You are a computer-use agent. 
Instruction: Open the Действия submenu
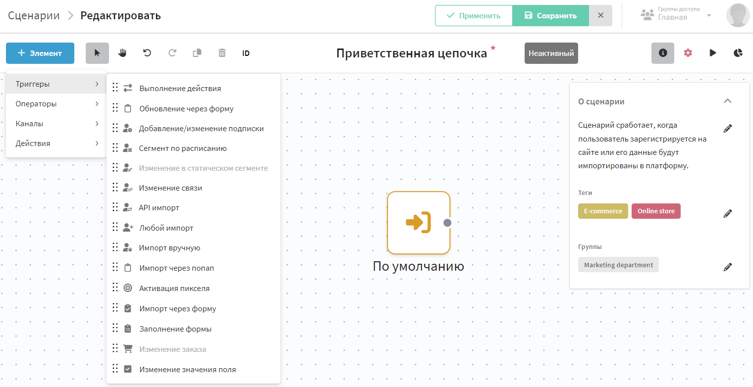click(x=56, y=144)
